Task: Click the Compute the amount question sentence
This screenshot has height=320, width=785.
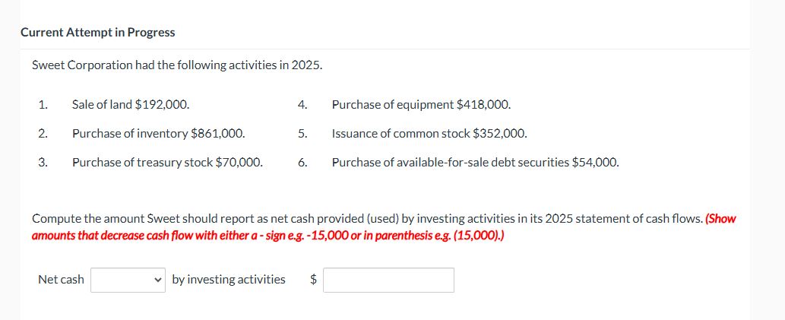Action: coord(367,219)
